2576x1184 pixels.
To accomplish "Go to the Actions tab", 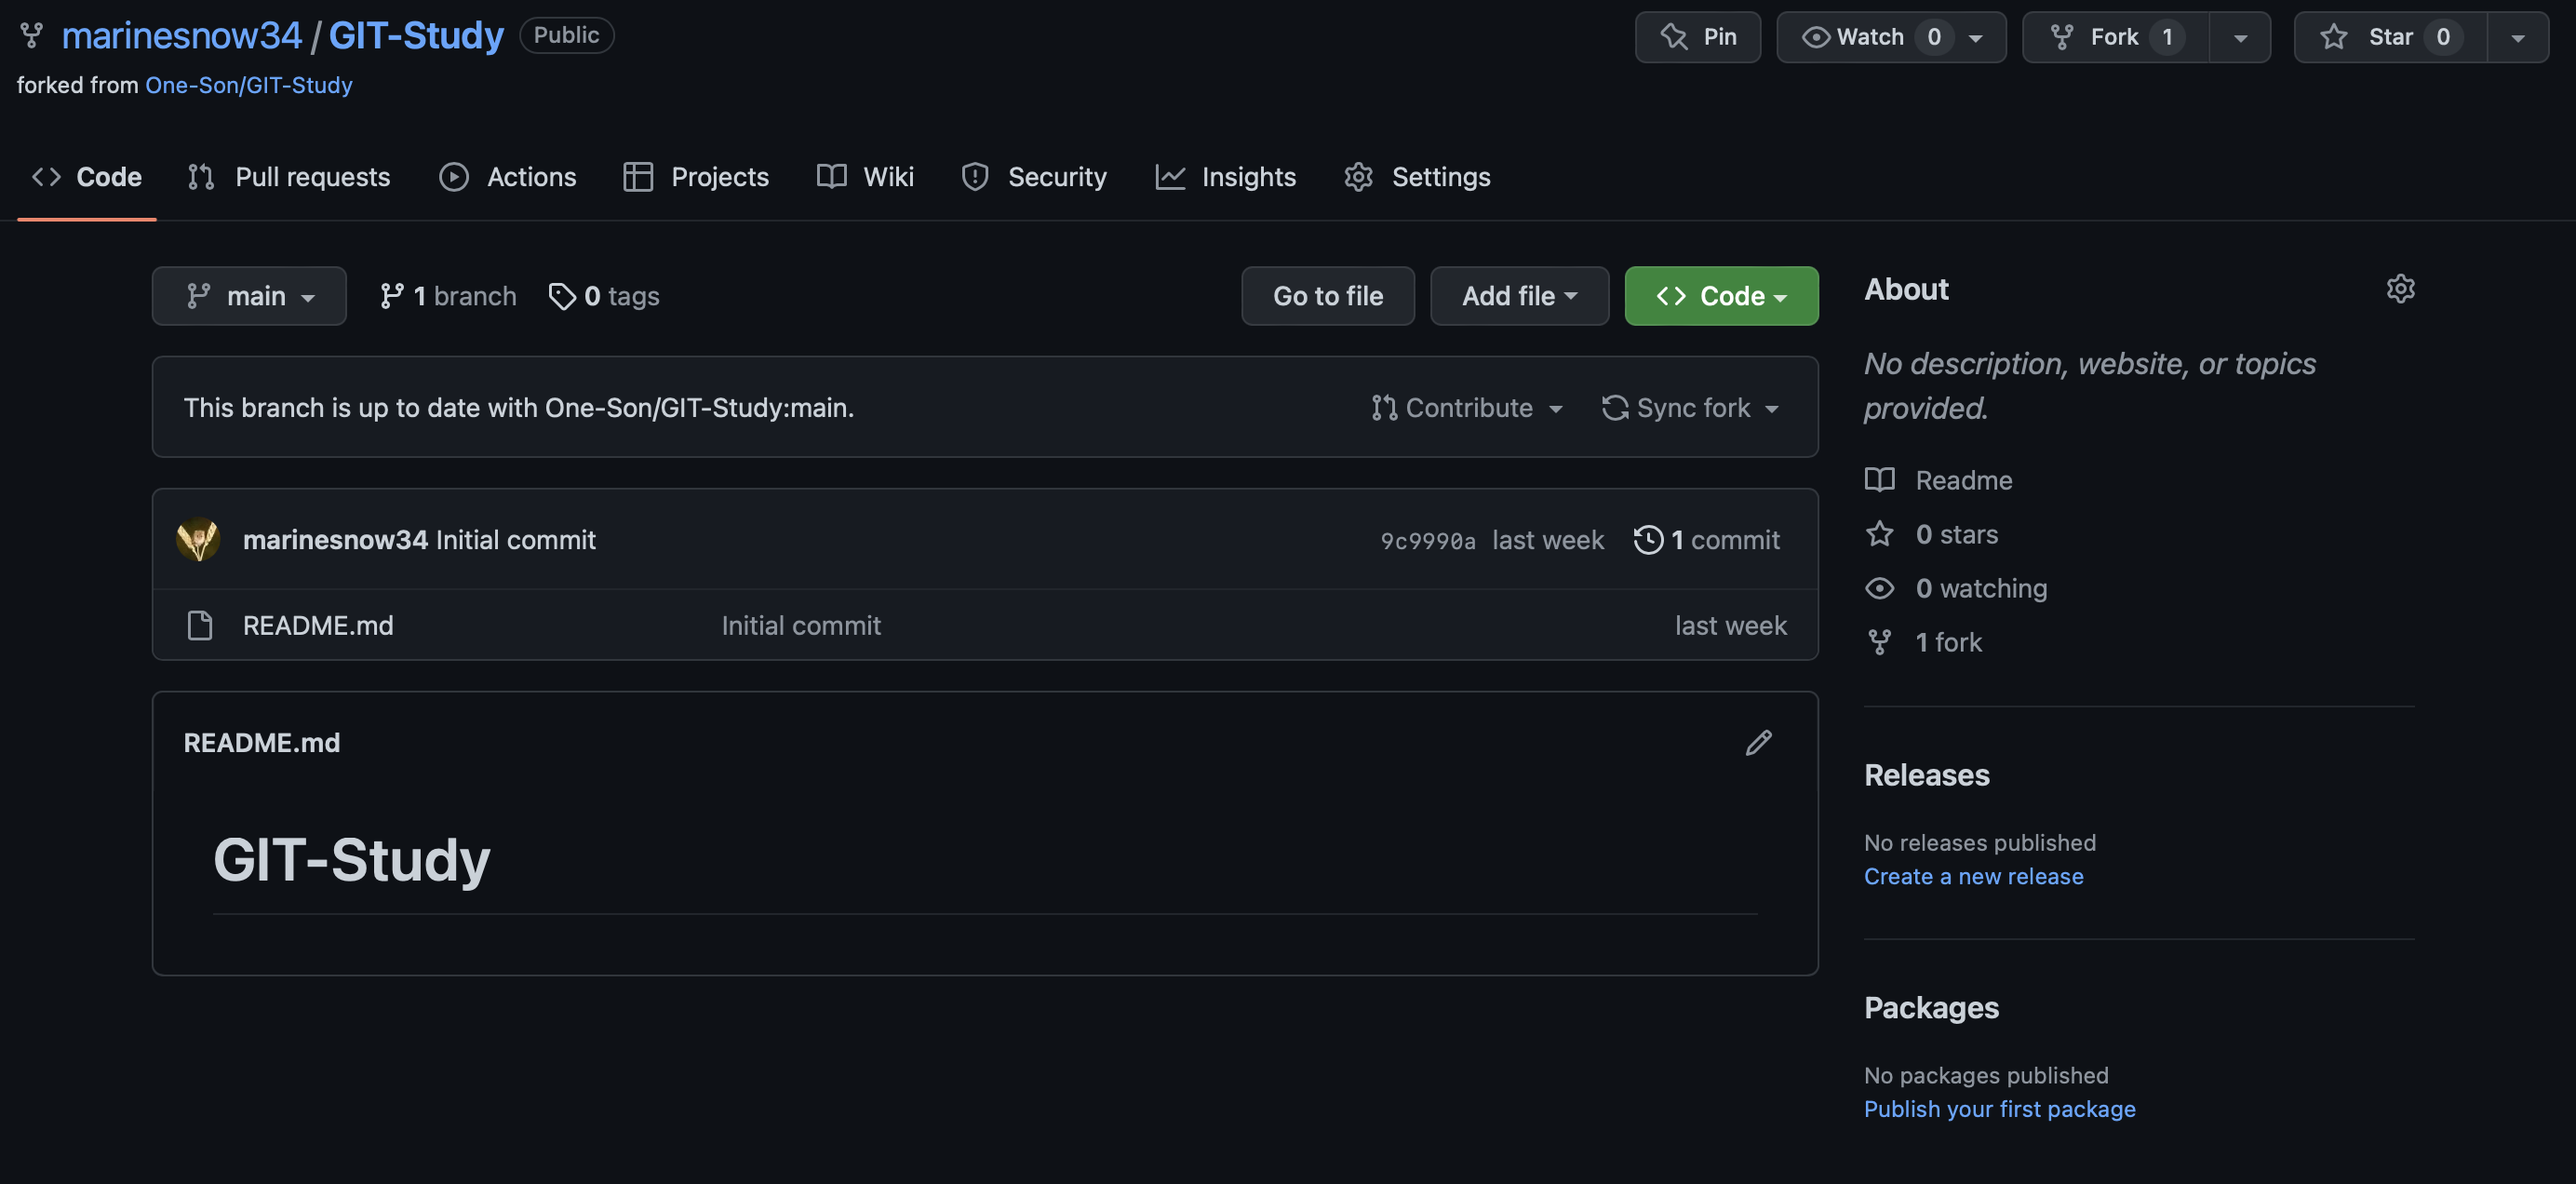I will (x=508, y=177).
